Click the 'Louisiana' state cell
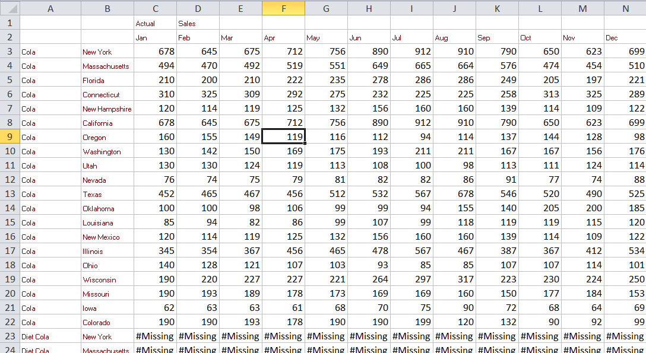The image size is (646, 353). tap(107, 222)
